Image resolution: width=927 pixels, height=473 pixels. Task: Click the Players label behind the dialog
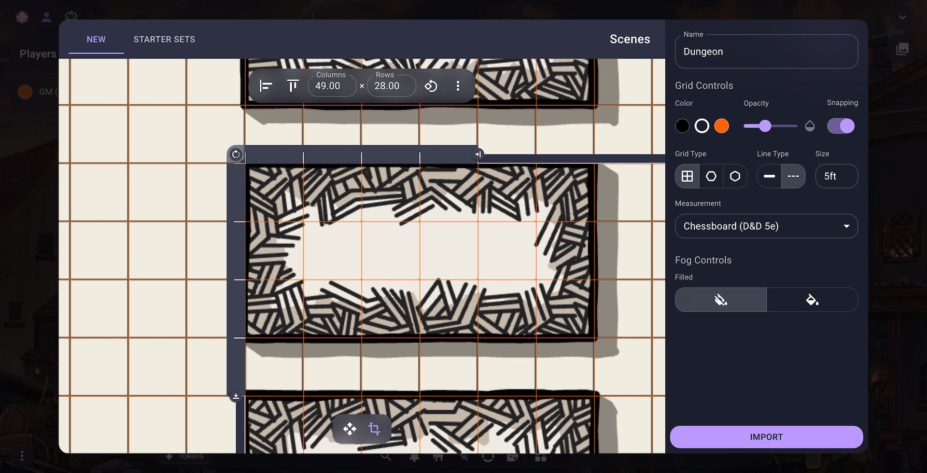click(38, 54)
